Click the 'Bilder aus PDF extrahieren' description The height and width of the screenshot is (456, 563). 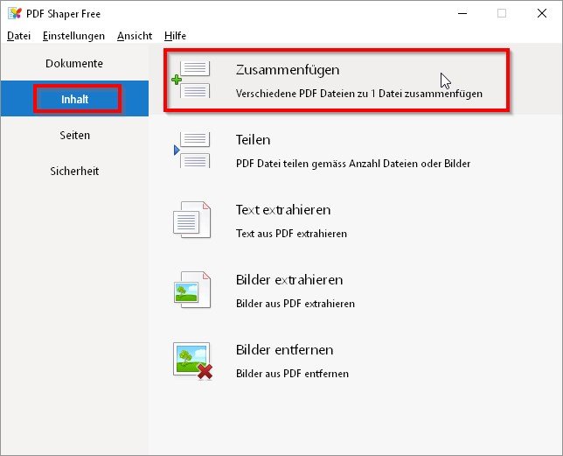coord(295,304)
